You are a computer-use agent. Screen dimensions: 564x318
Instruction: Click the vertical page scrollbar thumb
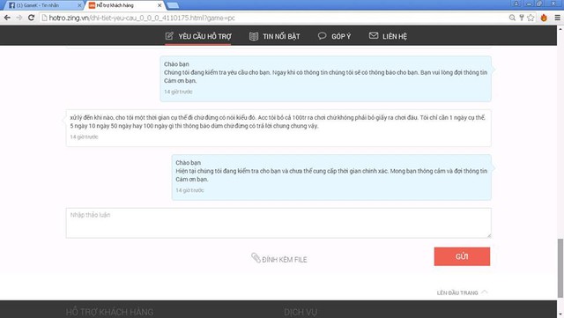(560, 269)
